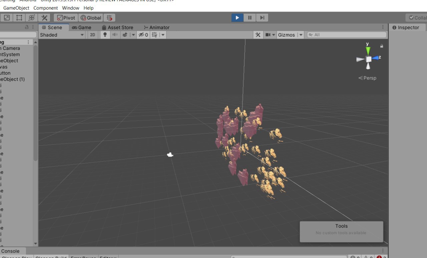Select the Rect transform tool
The width and height of the screenshot is (427, 258).
19,18
